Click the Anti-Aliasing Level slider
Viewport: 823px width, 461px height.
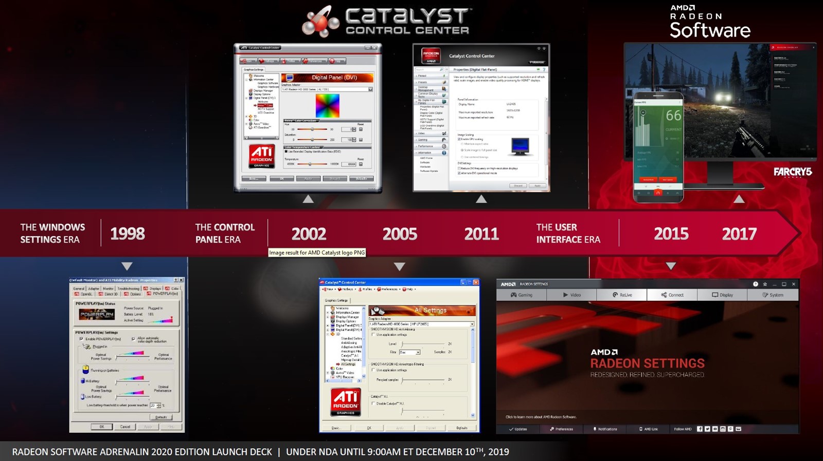423,343
